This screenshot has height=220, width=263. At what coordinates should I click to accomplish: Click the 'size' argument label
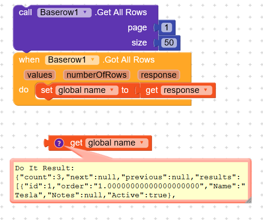click(139, 43)
